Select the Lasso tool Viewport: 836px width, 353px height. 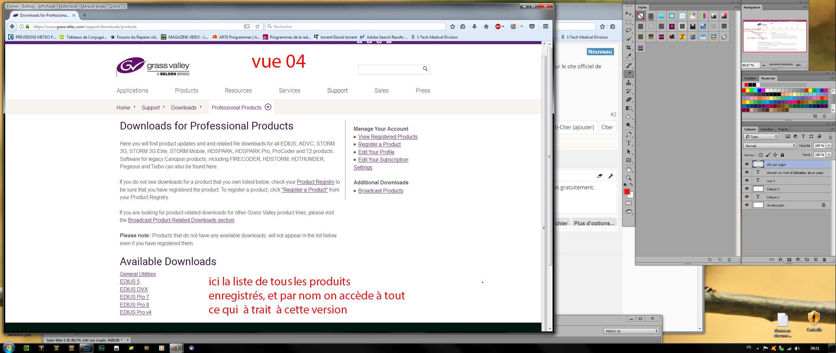click(x=629, y=31)
